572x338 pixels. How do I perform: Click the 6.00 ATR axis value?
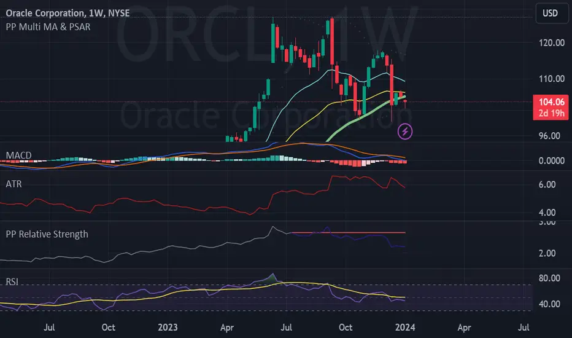[x=547, y=184]
